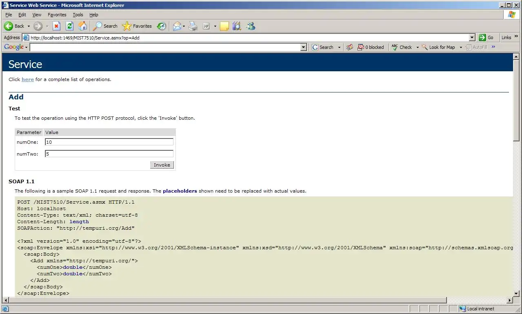Follow the 'here' operations list link
This screenshot has height=314, width=522.
click(28, 79)
